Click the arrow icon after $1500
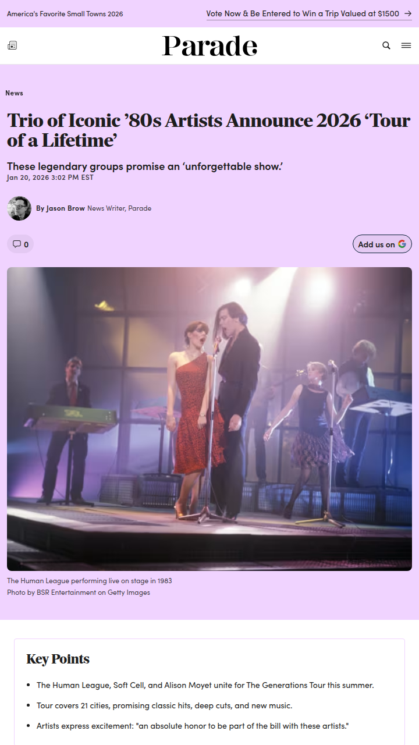Image resolution: width=419 pixels, height=745 pixels. pyautogui.click(x=408, y=13)
